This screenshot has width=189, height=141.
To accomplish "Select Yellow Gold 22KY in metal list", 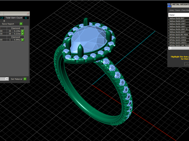I will [179, 32].
